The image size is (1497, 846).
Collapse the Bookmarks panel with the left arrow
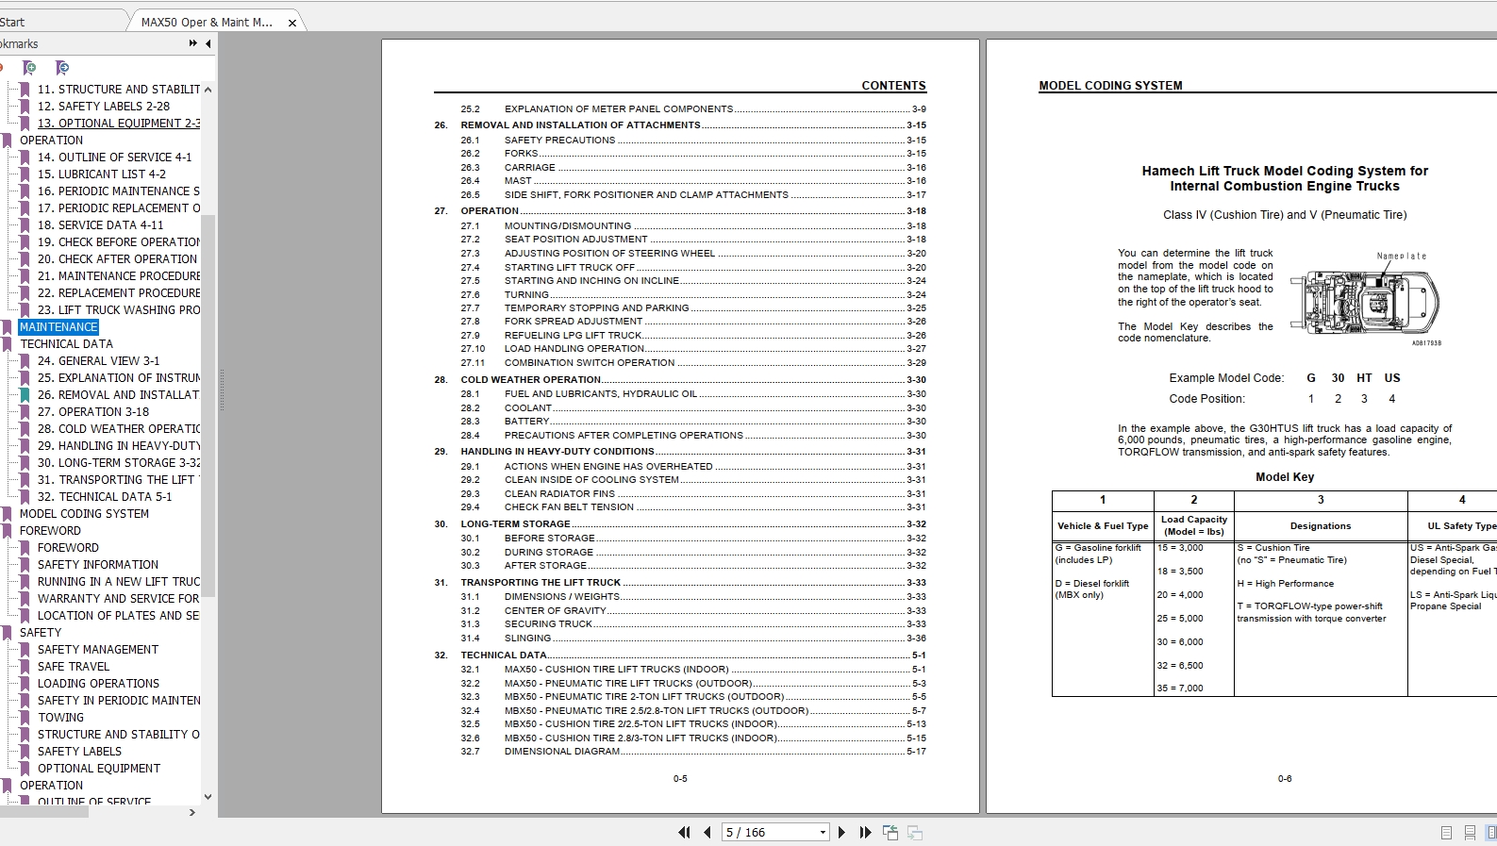pos(208,43)
